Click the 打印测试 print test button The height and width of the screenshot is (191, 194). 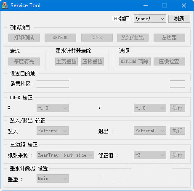[x=24, y=37]
